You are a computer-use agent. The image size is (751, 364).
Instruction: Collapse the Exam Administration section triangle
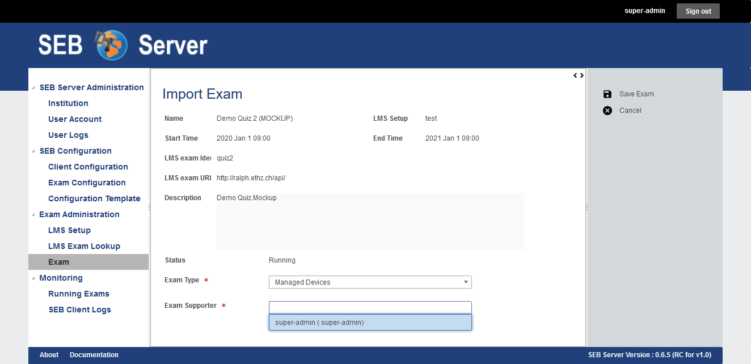pos(33,215)
